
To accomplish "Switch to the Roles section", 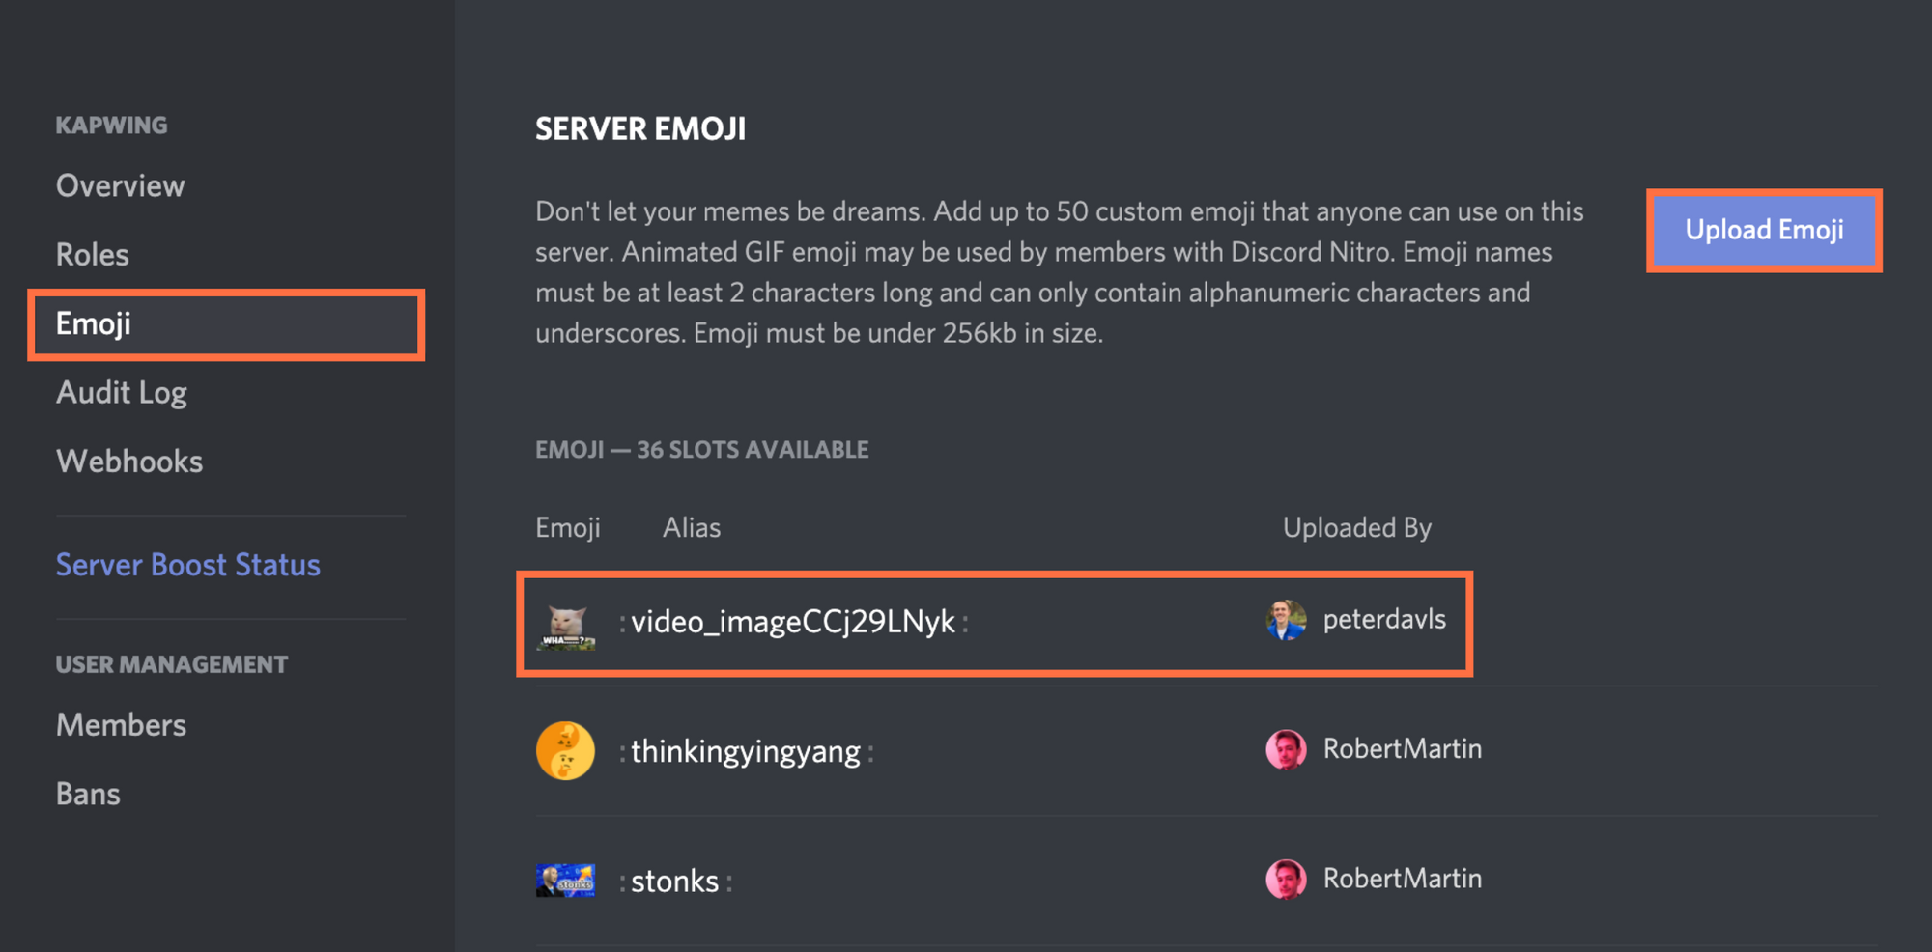I will (x=92, y=254).
